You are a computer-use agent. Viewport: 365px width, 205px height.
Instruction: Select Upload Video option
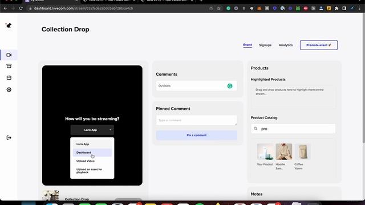[92, 161]
